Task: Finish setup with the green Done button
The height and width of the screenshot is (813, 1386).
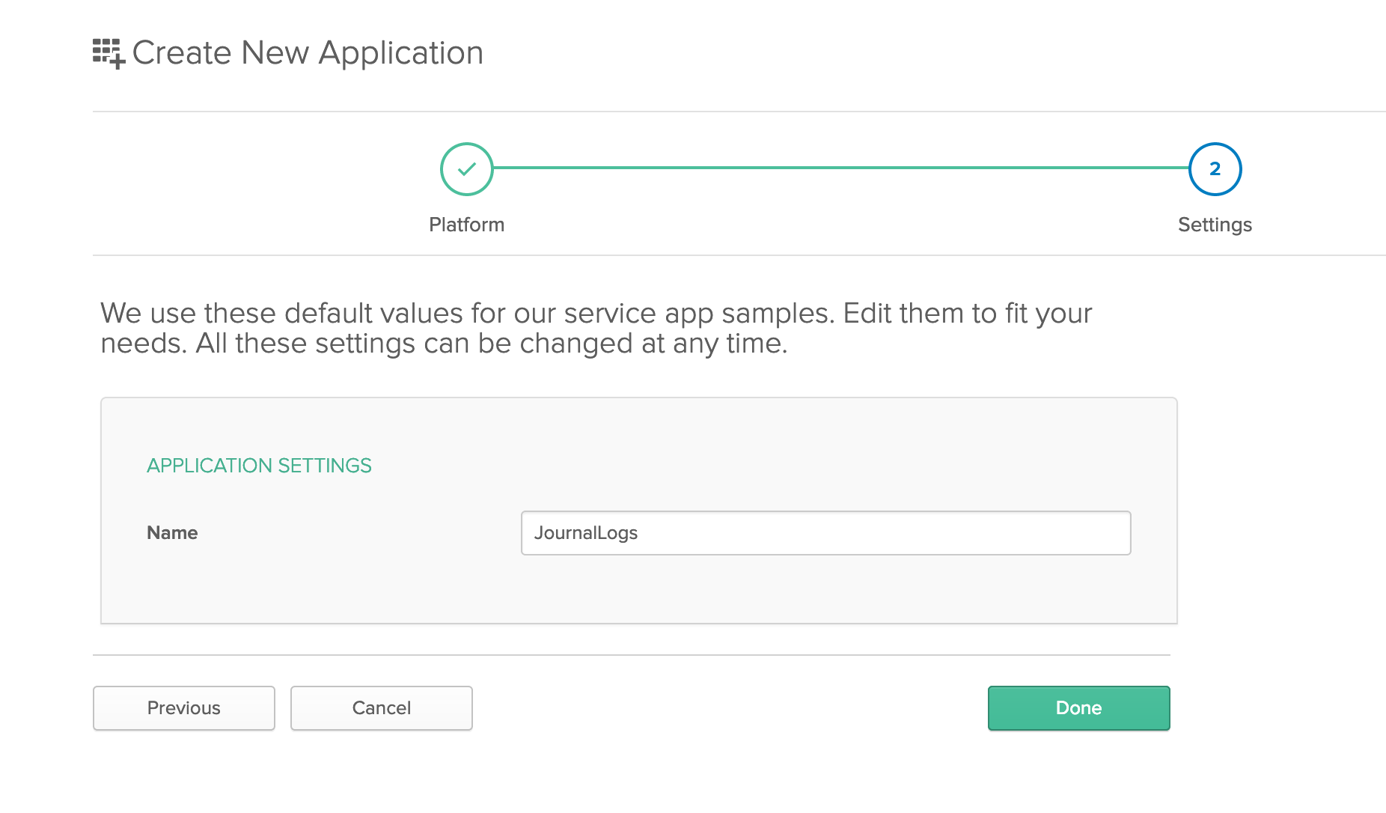Action: click(x=1078, y=708)
